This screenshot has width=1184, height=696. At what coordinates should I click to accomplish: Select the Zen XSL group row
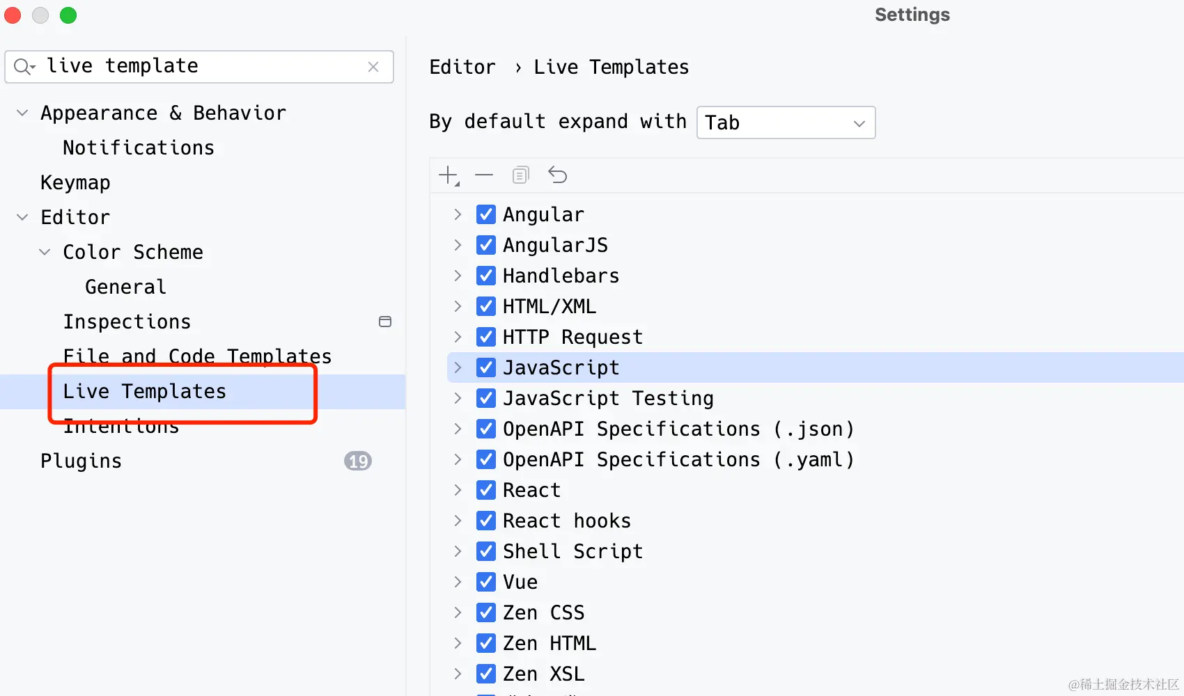point(544,674)
